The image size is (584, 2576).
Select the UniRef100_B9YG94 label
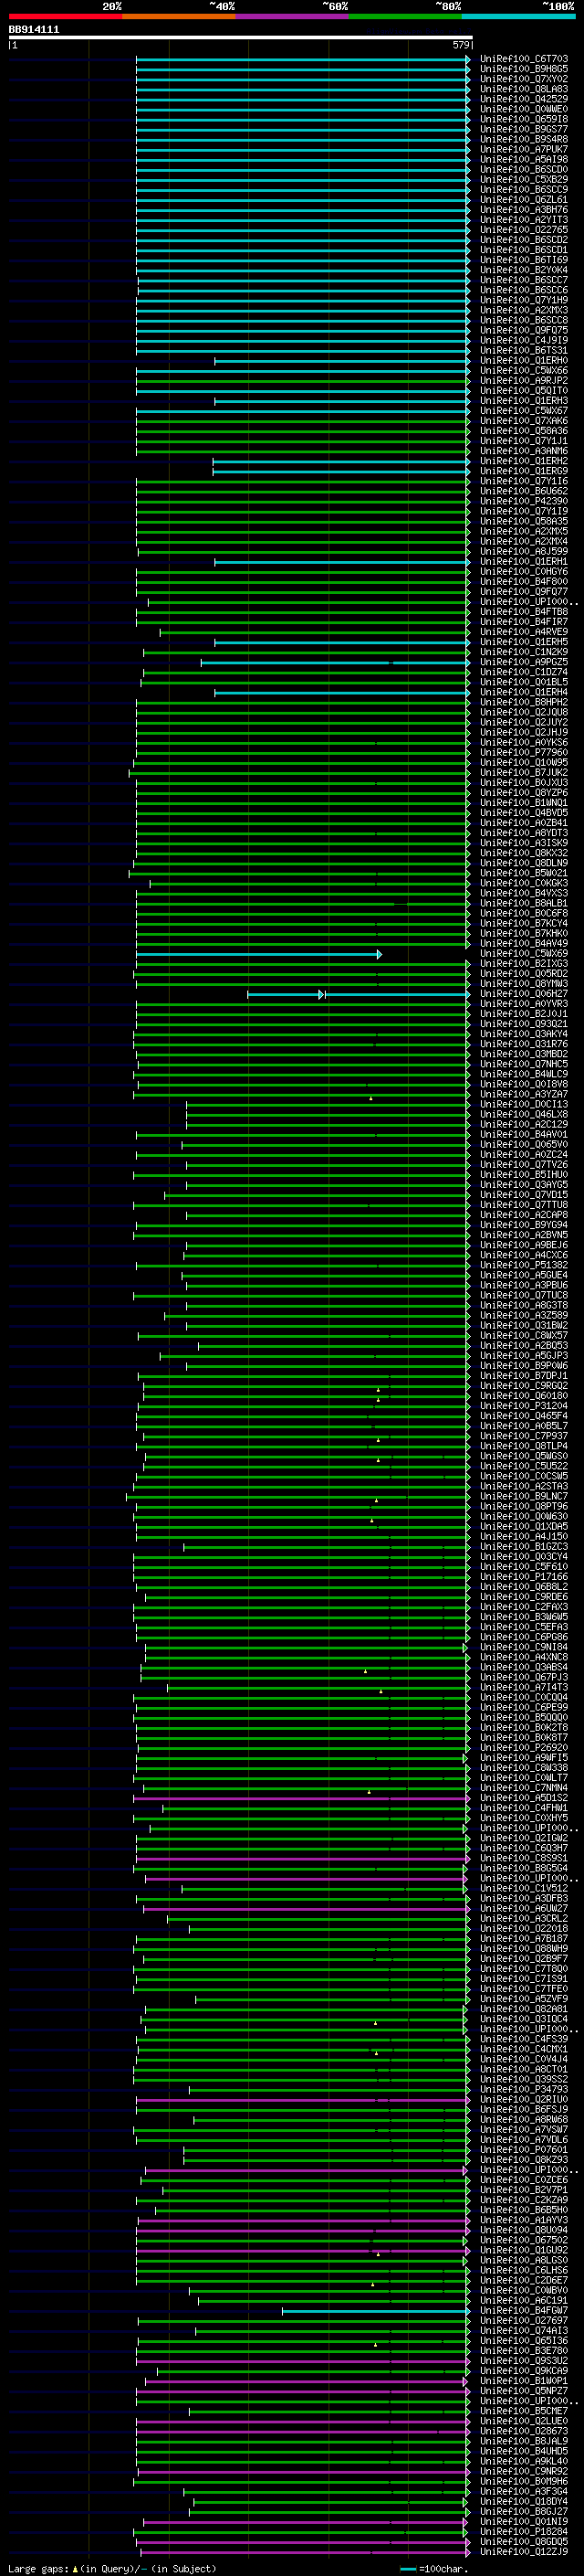524,1225
